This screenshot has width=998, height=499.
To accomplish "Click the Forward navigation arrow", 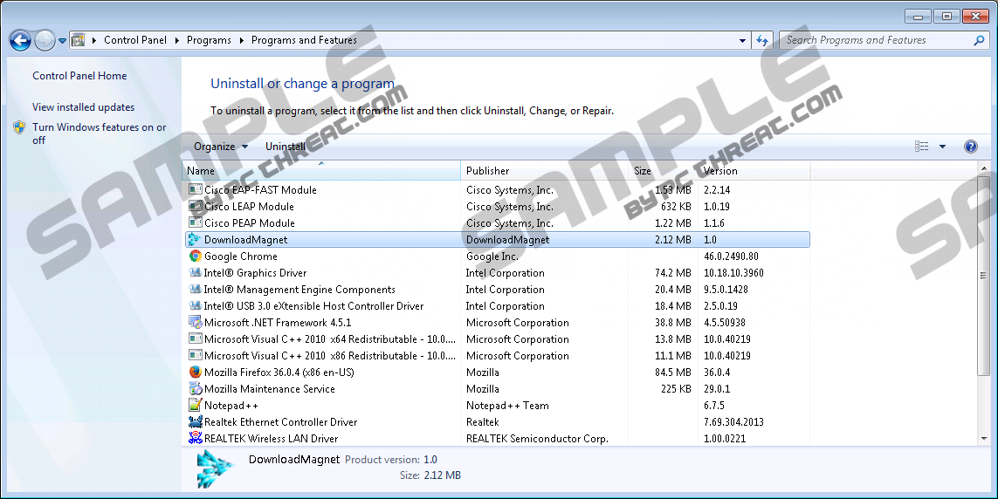I will click(x=45, y=41).
